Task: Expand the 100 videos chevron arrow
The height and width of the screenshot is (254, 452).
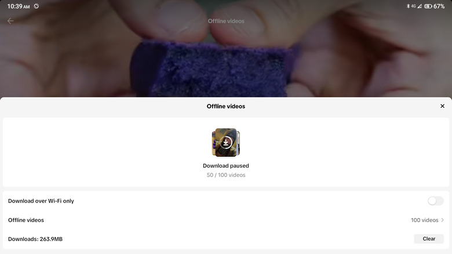Action: 443,220
